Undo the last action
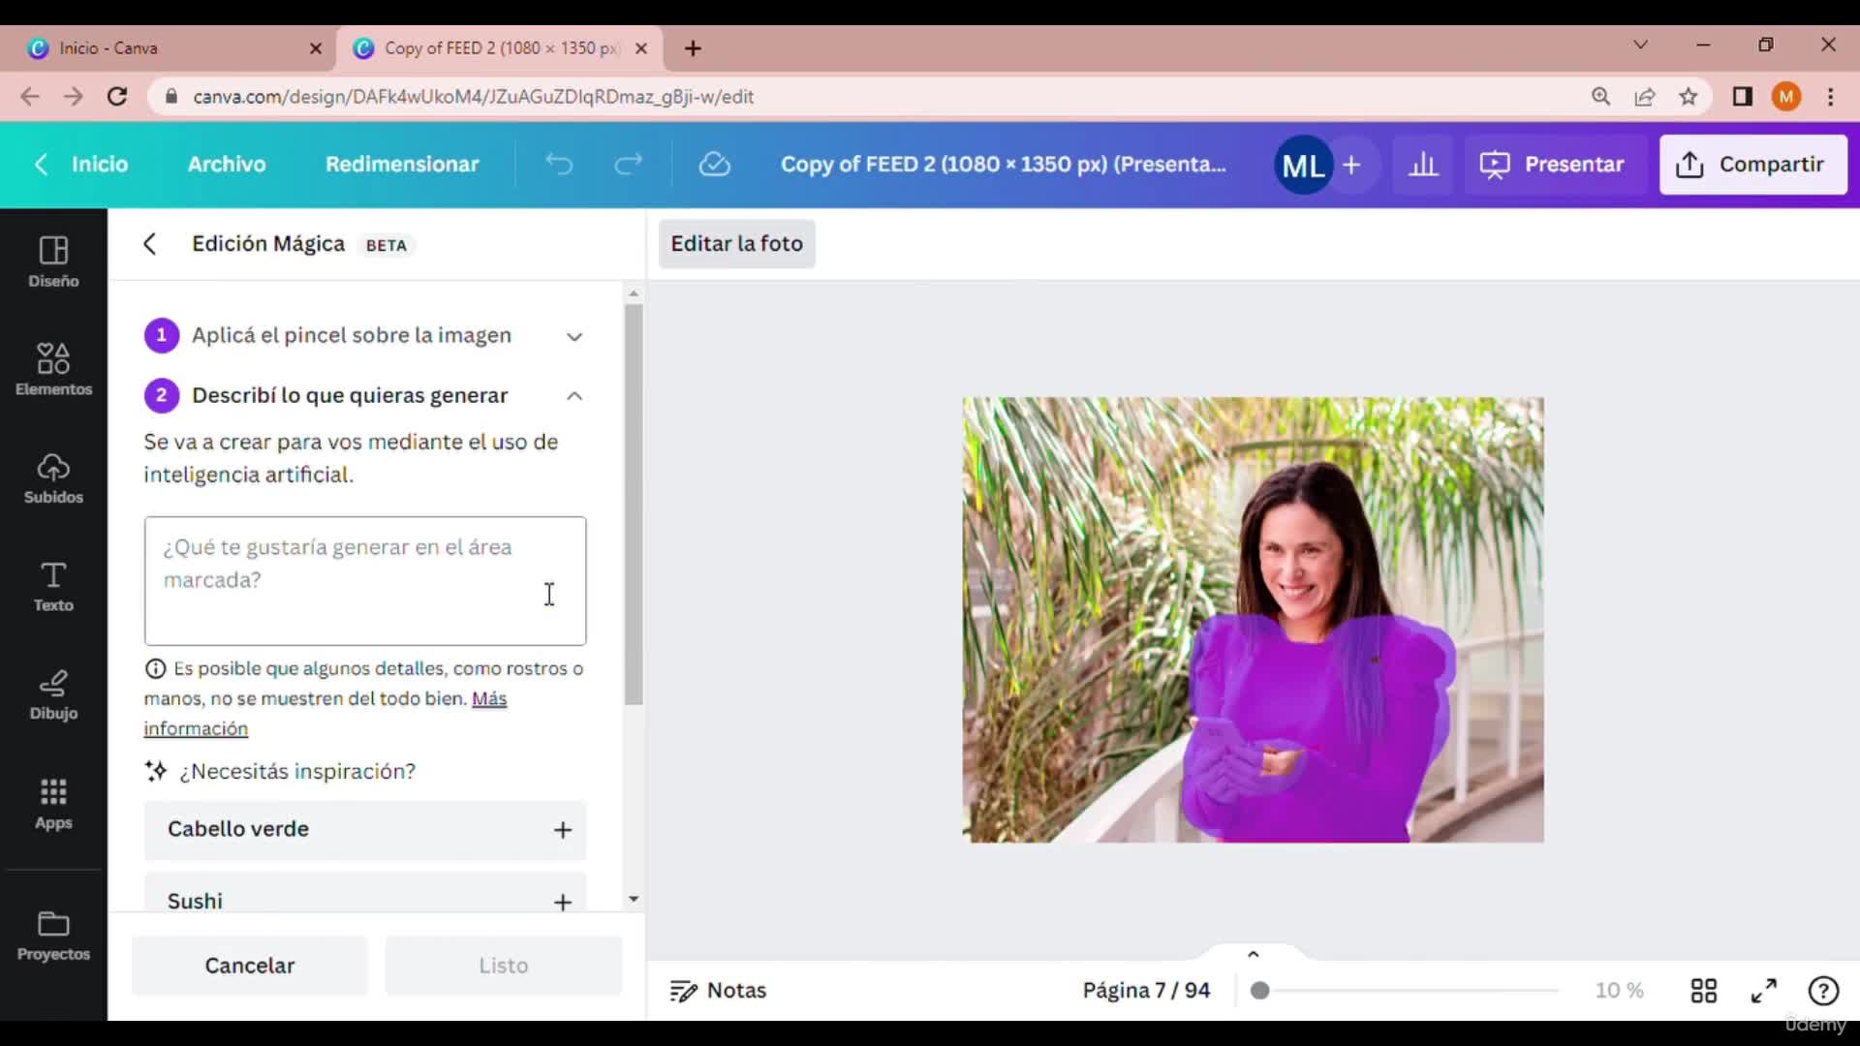 [x=559, y=165]
